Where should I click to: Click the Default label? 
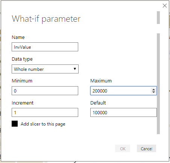click(x=98, y=103)
